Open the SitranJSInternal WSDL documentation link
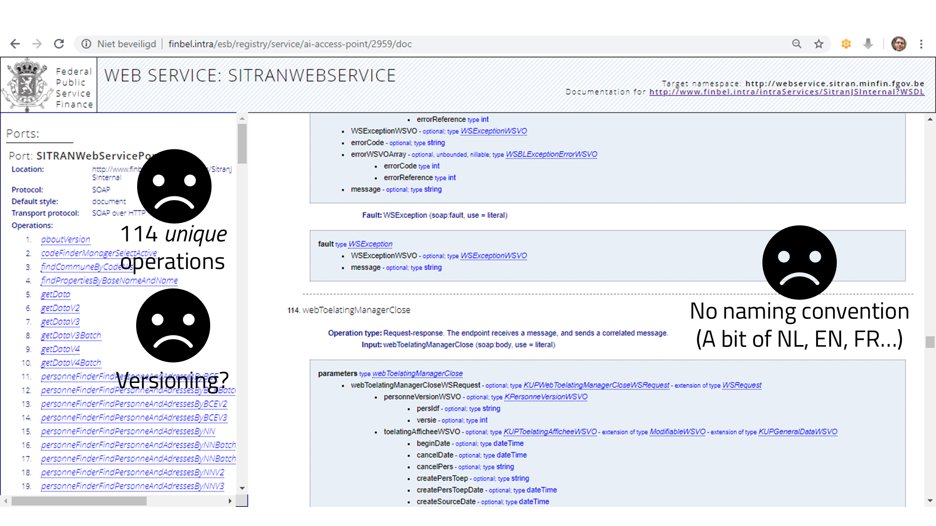 coord(786,92)
